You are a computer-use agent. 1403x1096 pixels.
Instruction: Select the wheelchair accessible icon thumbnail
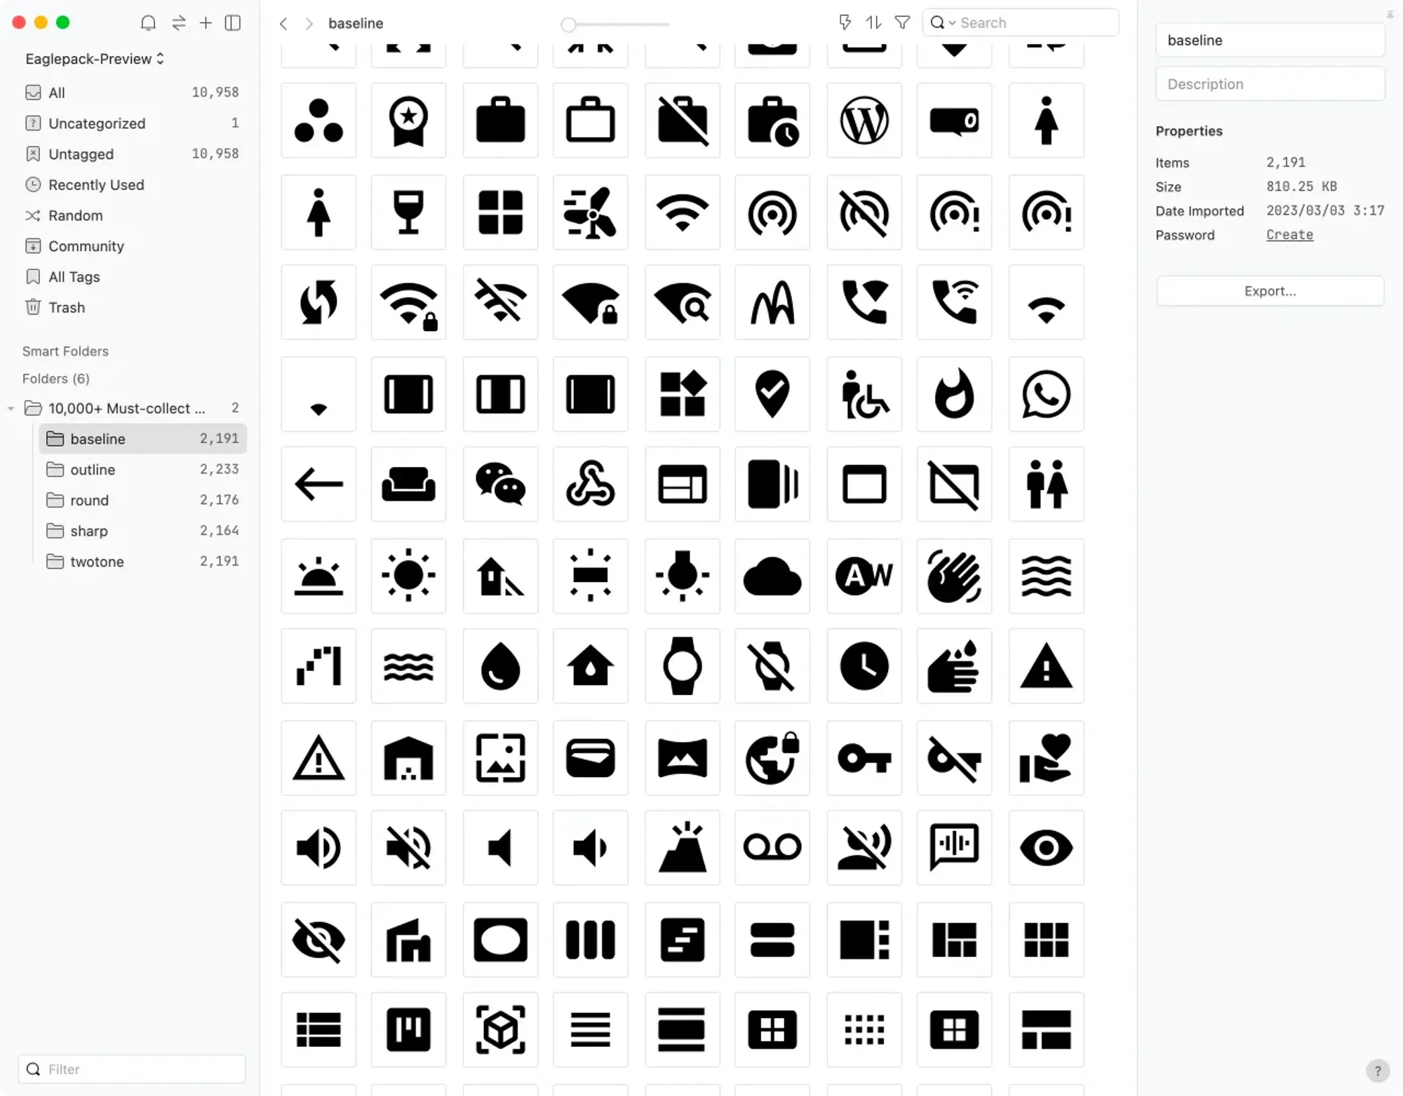864,394
